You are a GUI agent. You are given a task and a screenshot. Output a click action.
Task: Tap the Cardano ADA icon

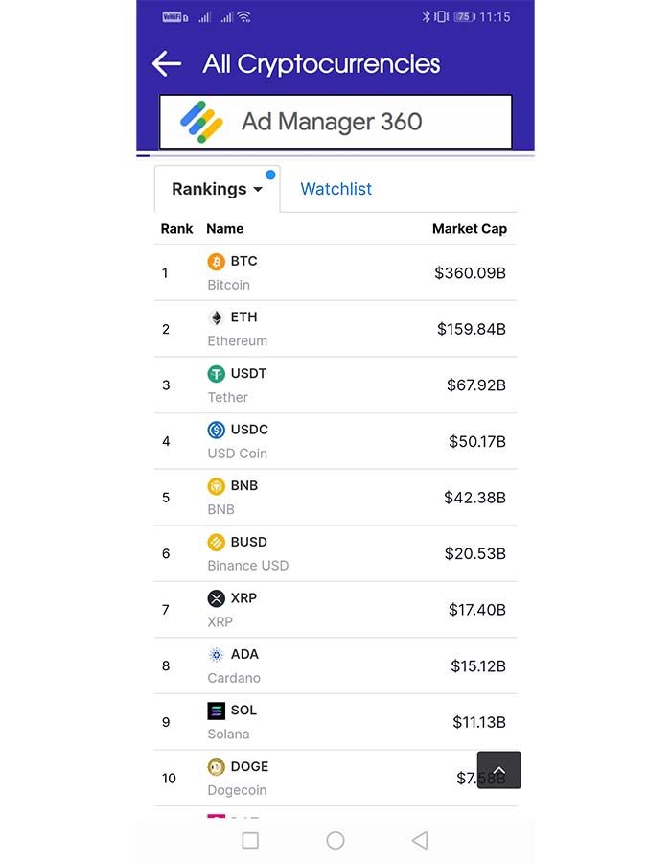click(216, 654)
